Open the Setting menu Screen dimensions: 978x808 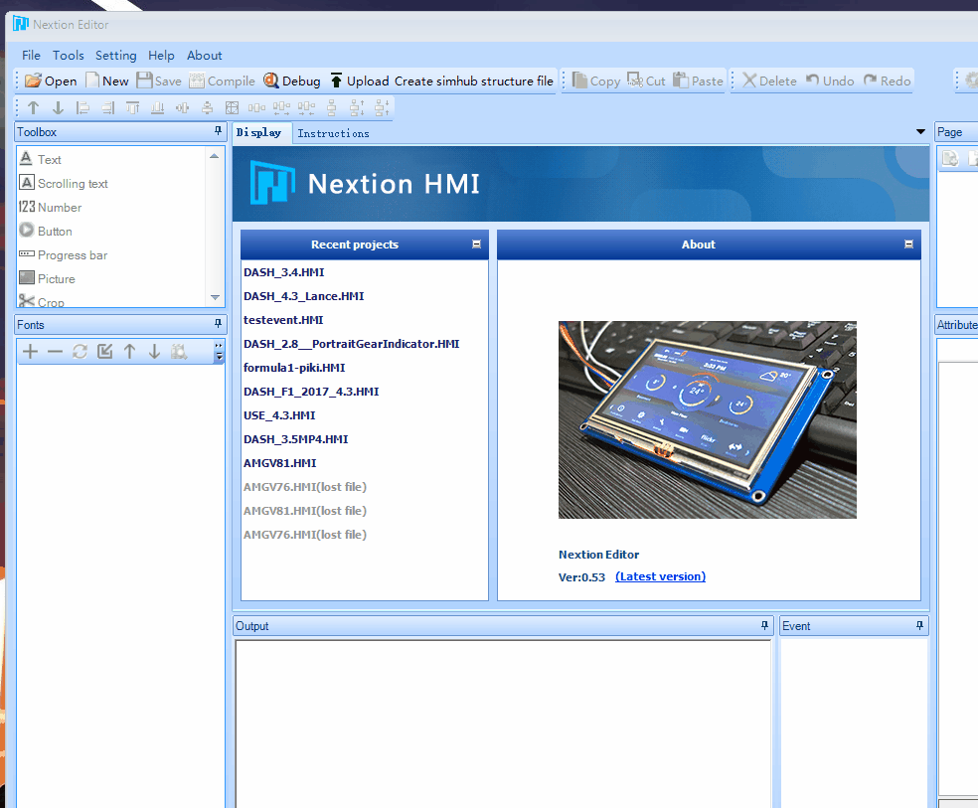tap(115, 55)
